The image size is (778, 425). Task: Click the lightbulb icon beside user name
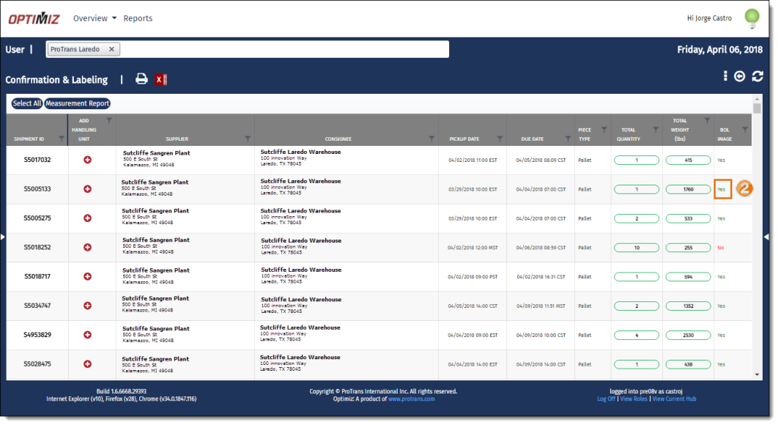(x=752, y=18)
